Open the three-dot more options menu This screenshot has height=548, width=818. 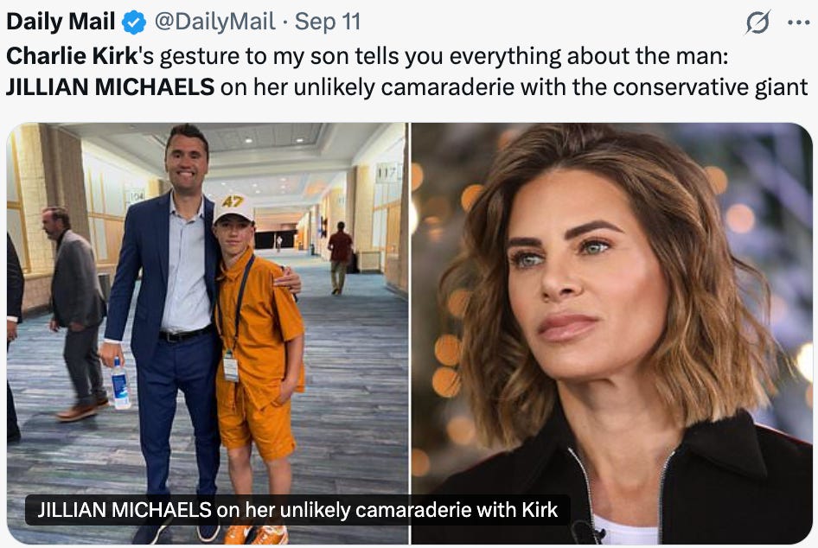798,22
